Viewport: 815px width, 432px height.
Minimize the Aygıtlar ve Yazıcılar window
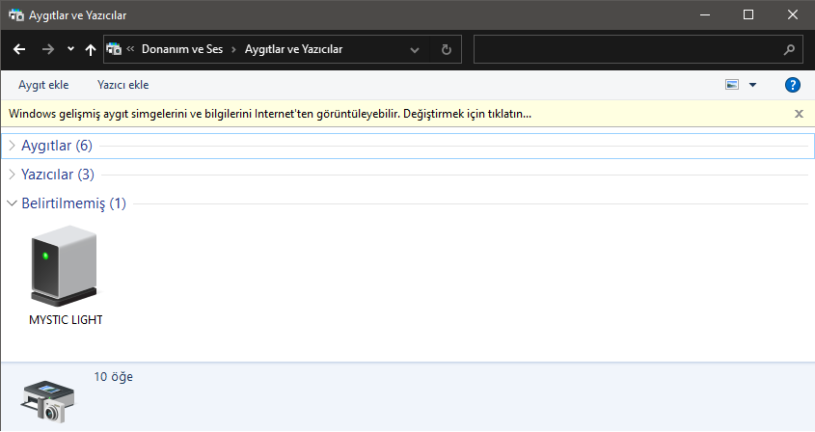(705, 14)
